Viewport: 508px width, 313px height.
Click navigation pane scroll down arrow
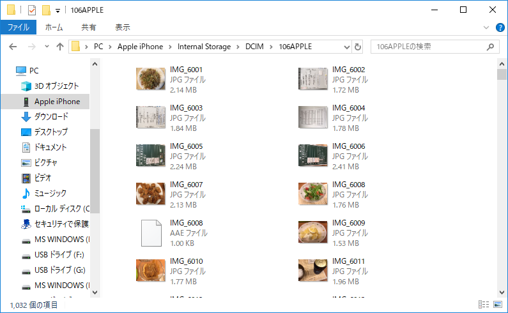click(x=95, y=292)
